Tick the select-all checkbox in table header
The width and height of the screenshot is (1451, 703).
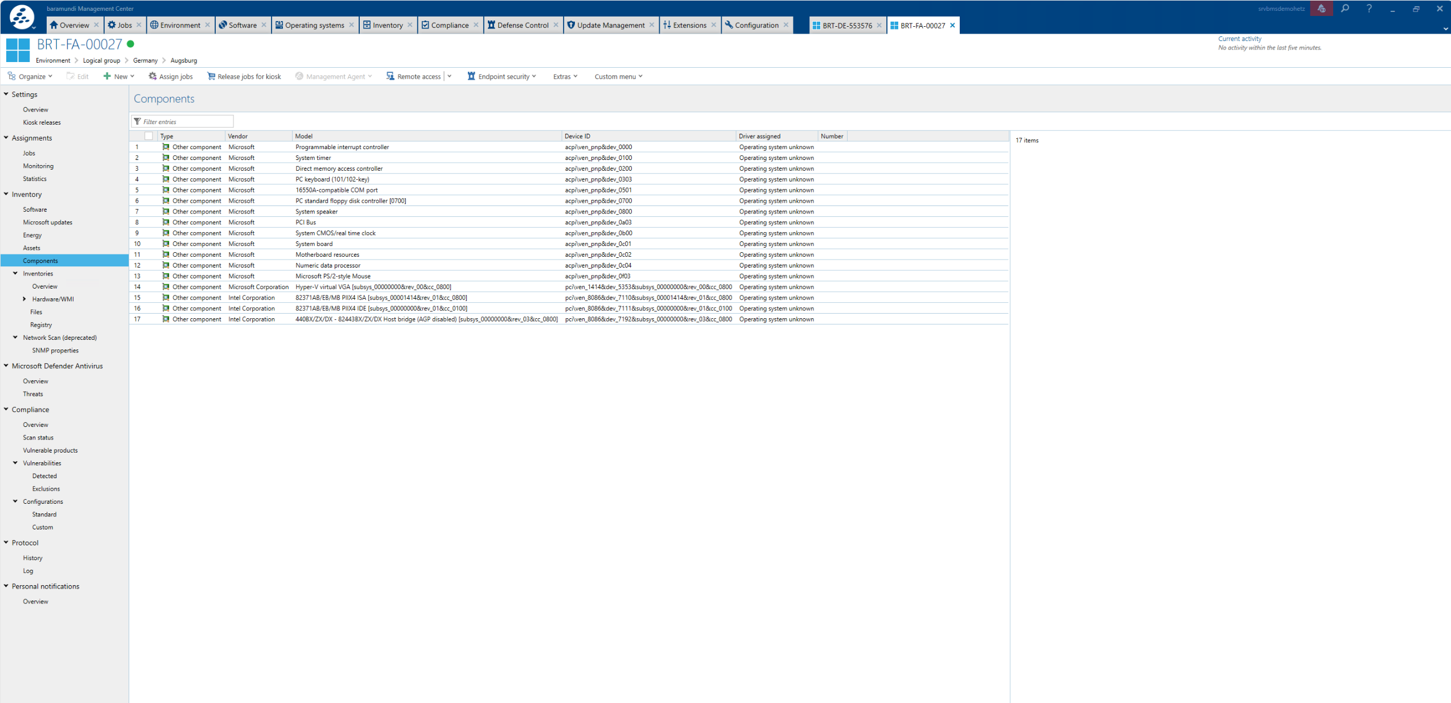[149, 136]
